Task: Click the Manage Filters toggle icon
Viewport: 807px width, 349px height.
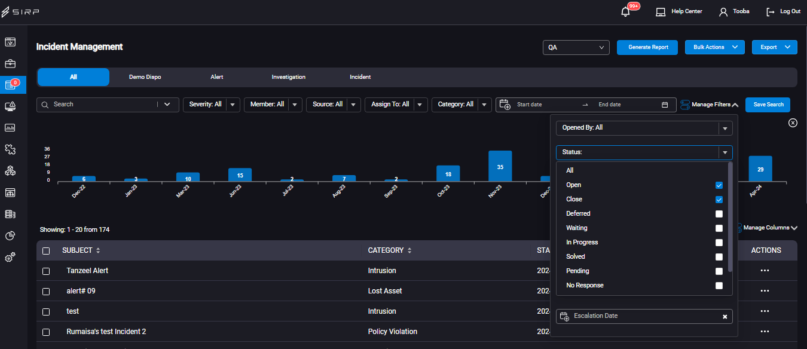Action: [x=685, y=105]
